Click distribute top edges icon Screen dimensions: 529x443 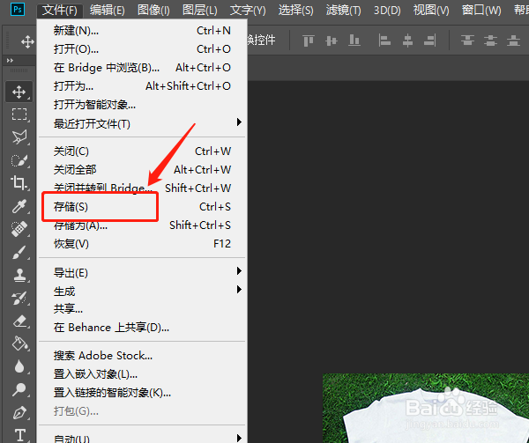467,41
